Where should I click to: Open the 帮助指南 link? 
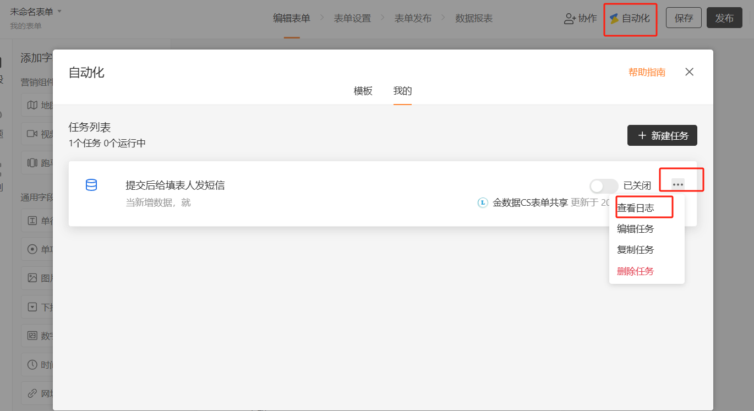pos(647,72)
